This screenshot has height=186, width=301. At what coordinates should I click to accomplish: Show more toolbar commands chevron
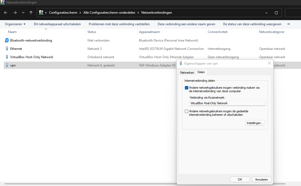[x=288, y=24]
